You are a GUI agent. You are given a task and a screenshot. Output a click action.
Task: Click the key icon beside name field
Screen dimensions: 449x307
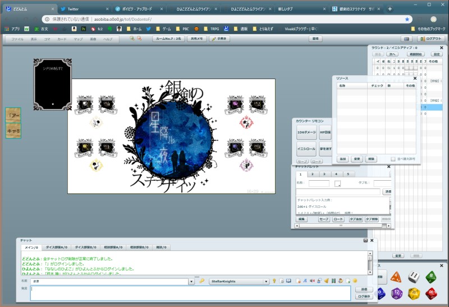coord(202,281)
